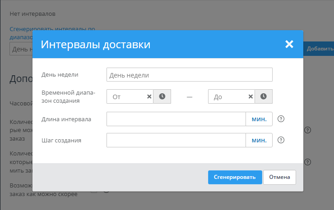
Task: Open the День недели selector in the dialog
Action: (x=189, y=75)
